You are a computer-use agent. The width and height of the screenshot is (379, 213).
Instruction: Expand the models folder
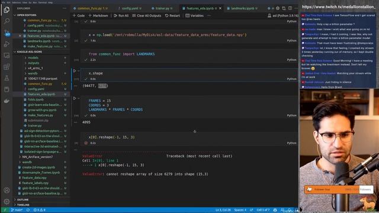coord(25,58)
